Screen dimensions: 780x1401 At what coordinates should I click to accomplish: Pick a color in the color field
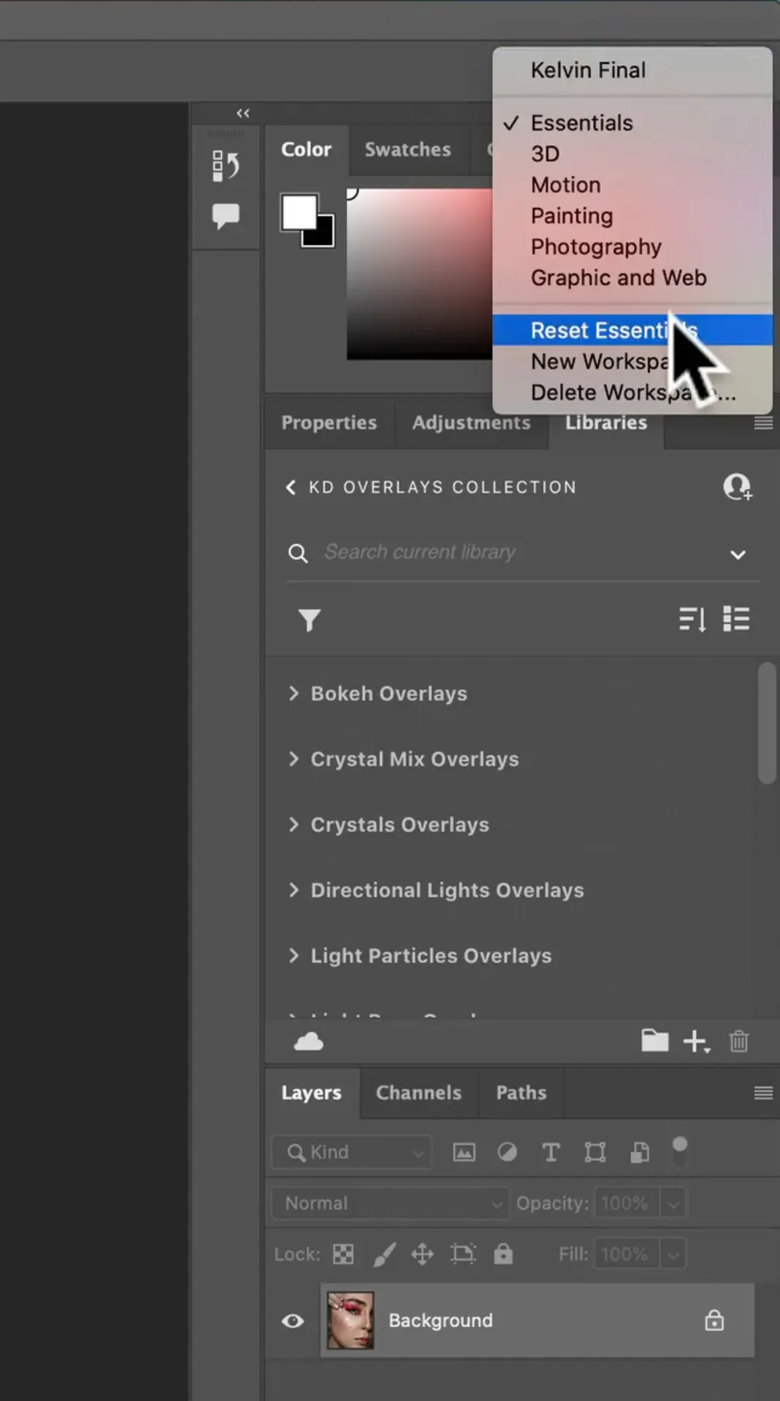pos(420,274)
